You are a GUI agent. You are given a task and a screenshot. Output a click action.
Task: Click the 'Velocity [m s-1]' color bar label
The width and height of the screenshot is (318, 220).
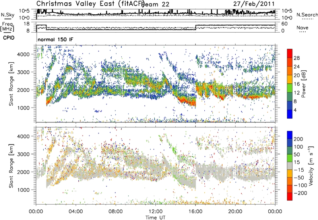coord(311,166)
